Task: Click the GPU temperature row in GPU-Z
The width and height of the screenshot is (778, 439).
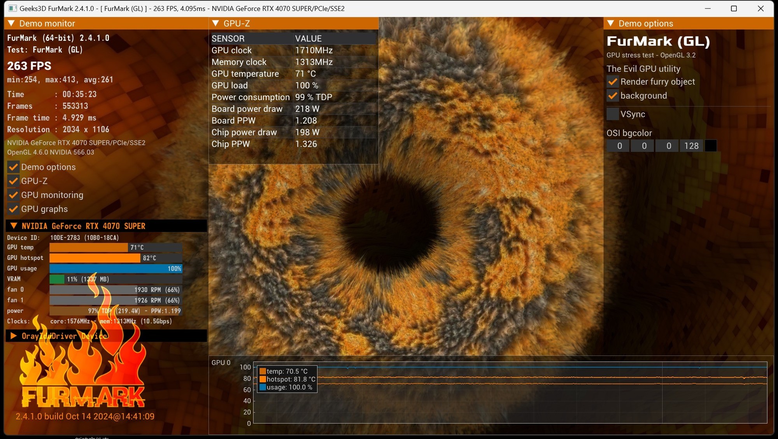Action: point(294,74)
